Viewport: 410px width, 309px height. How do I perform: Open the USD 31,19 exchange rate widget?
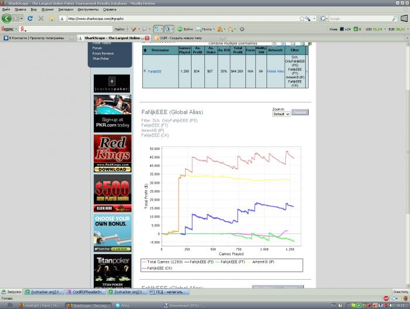pyautogui.click(x=374, y=29)
